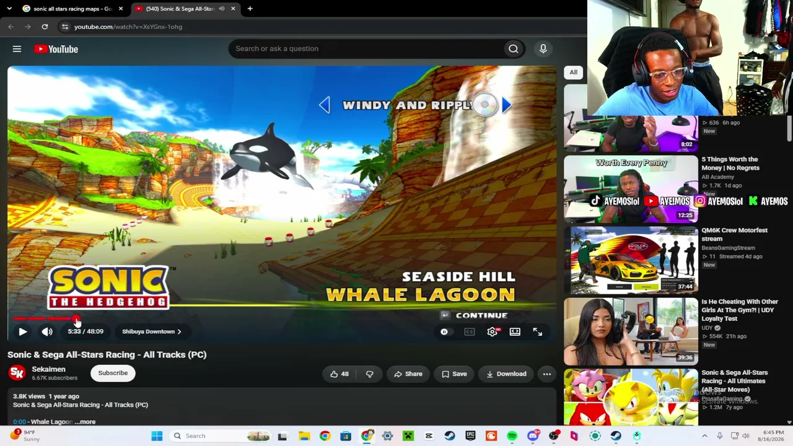Save the video to a playlist
Viewport: 793px width, 446px height.
[454, 374]
